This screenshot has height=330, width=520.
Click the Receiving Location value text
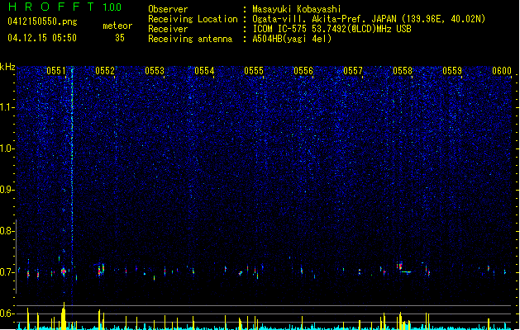[x=369, y=19]
